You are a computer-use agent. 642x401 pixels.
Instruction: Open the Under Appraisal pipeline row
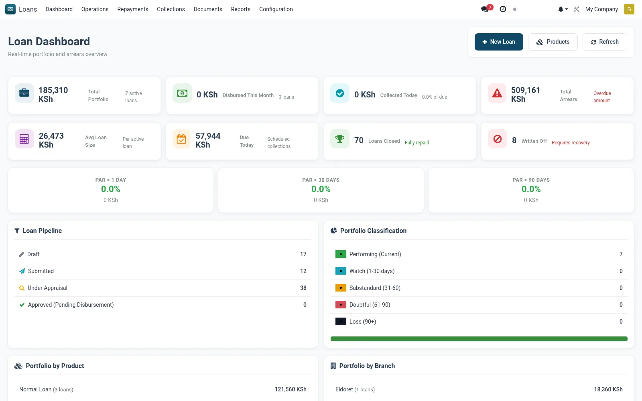(163, 288)
